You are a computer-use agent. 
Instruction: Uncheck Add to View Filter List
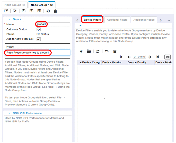(x=39, y=39)
